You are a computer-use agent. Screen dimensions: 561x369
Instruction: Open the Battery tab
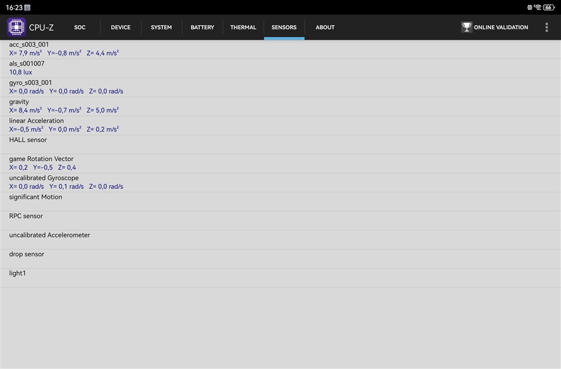coord(202,27)
